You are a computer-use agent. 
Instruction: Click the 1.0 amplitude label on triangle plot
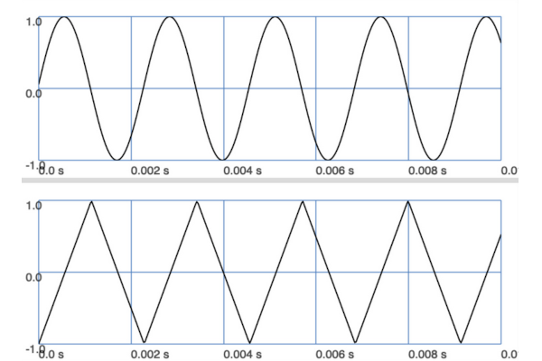point(33,205)
